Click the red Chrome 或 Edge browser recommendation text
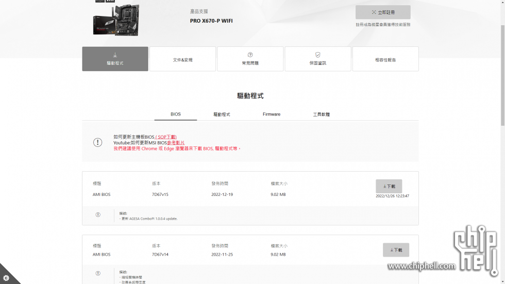Image resolution: width=505 pixels, height=284 pixels. click(x=177, y=148)
